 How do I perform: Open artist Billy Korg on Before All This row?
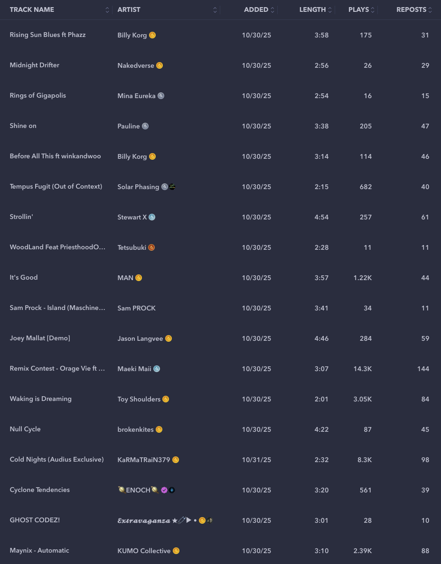(x=132, y=156)
